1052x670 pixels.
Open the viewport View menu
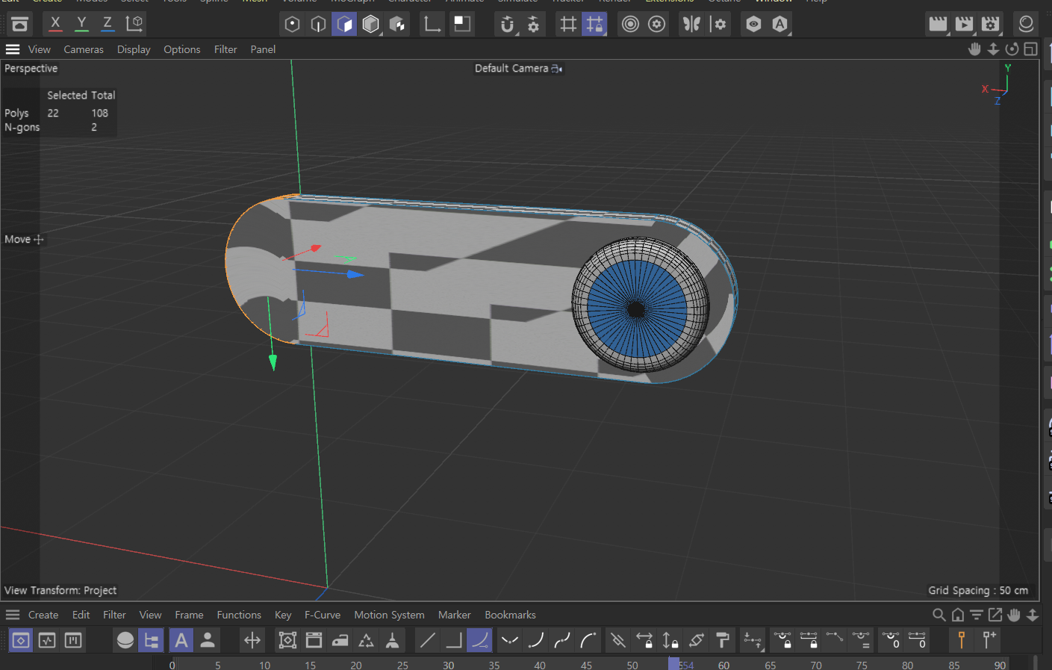[x=39, y=49]
